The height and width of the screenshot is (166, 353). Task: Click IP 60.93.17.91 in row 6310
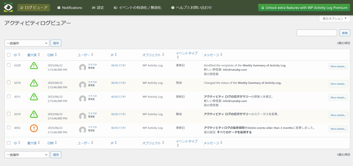(x=118, y=114)
